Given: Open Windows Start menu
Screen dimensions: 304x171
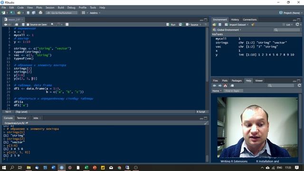Looking at the screenshot, I should tap(4, 168).
